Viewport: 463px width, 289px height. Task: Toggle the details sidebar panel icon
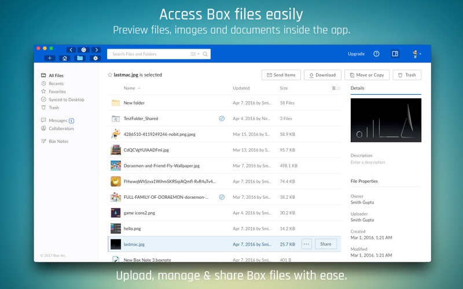pos(395,54)
